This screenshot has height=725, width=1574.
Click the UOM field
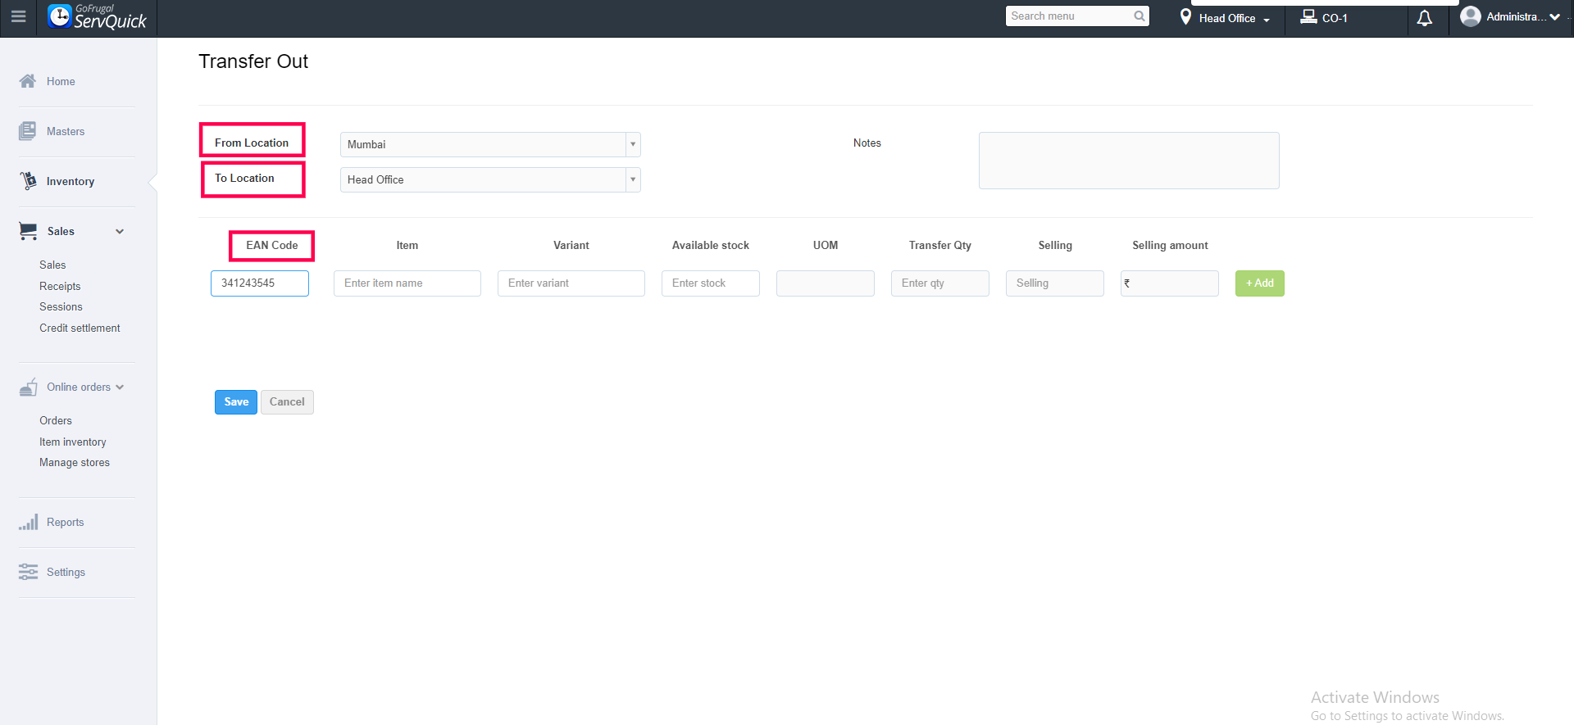826,283
